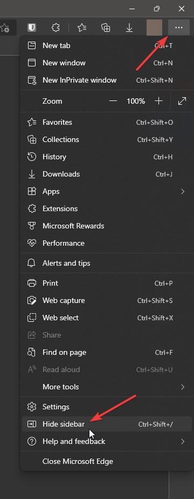
Task: Click the shield extension icon in toolbar
Action: click(32, 28)
